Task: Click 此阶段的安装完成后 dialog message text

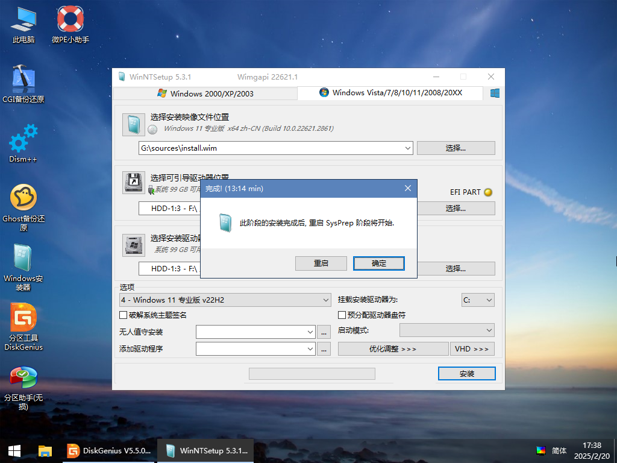Action: coord(317,223)
